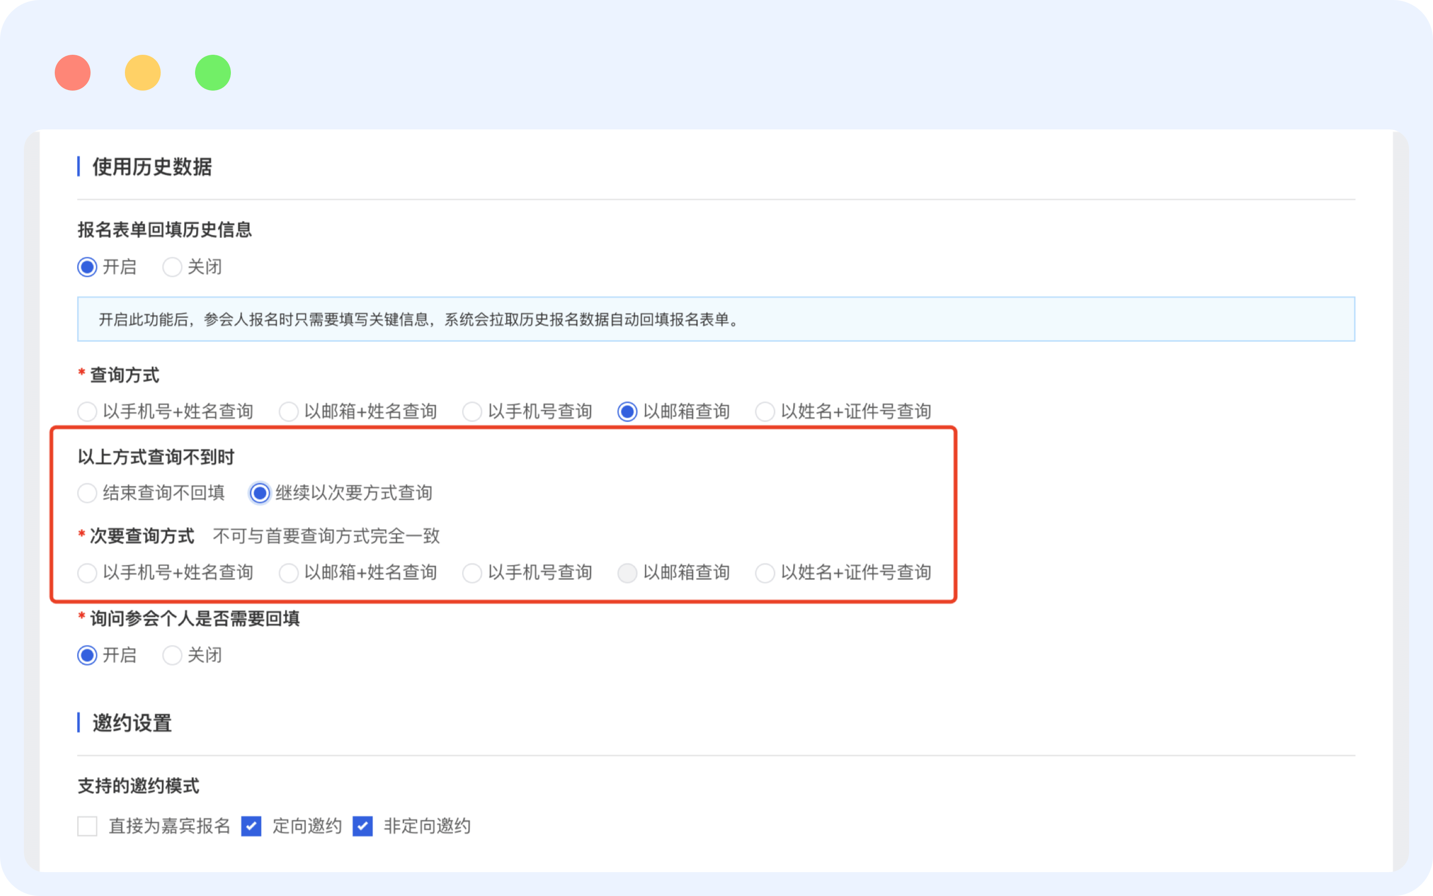Click the green maximize window dot
The image size is (1433, 896).
click(x=212, y=72)
